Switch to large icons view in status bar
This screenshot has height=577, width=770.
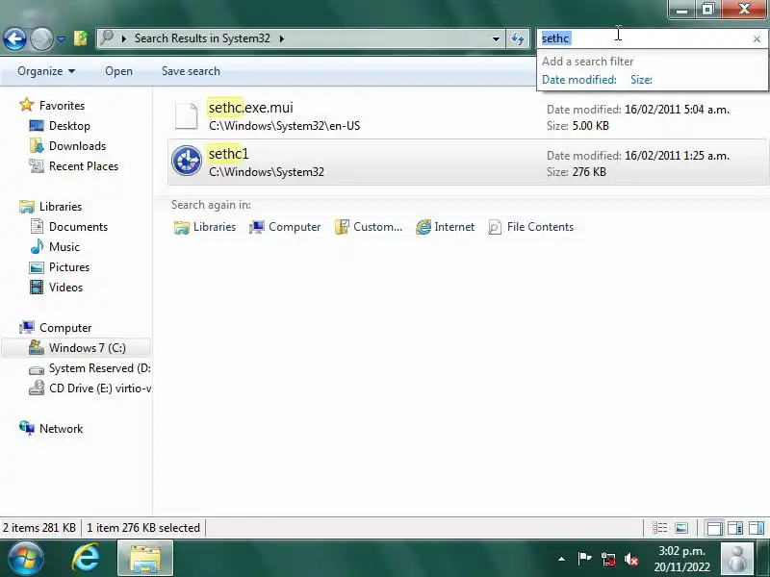[681, 528]
